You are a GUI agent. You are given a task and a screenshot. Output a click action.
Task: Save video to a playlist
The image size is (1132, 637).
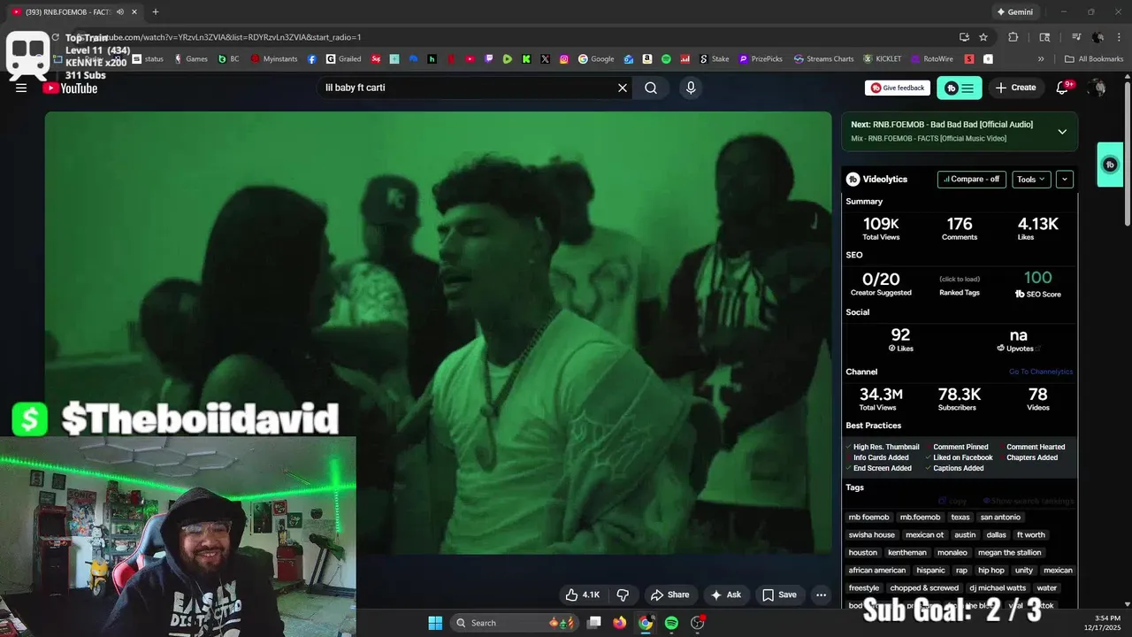click(x=779, y=595)
